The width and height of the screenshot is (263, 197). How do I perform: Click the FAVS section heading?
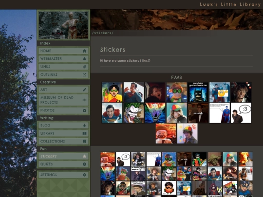[177, 77]
